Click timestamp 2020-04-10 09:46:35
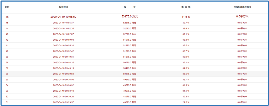 pos(63,63)
